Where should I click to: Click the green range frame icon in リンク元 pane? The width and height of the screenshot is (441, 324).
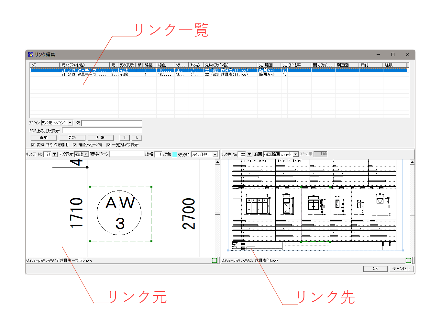tap(215, 260)
